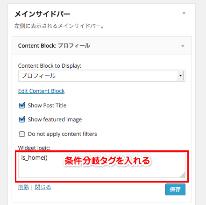
Task: Focus the Widget logic text area
Action: (102, 165)
